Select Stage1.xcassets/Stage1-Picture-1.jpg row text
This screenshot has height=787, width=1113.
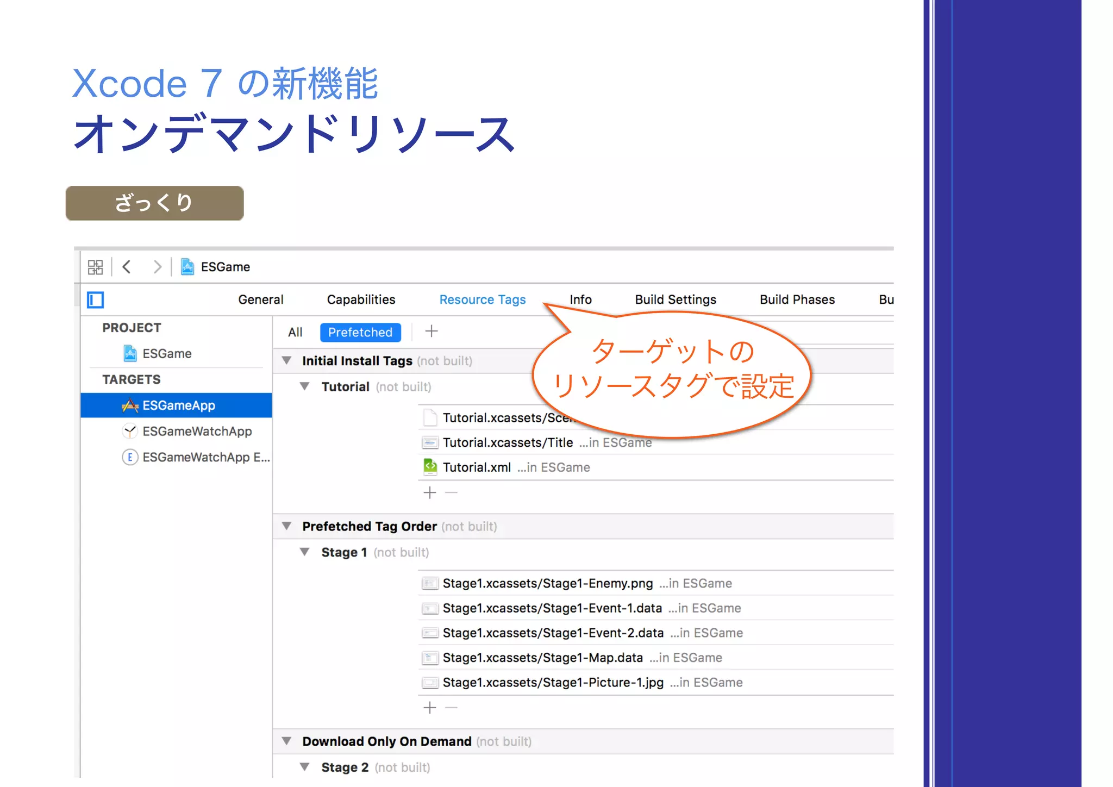553,683
